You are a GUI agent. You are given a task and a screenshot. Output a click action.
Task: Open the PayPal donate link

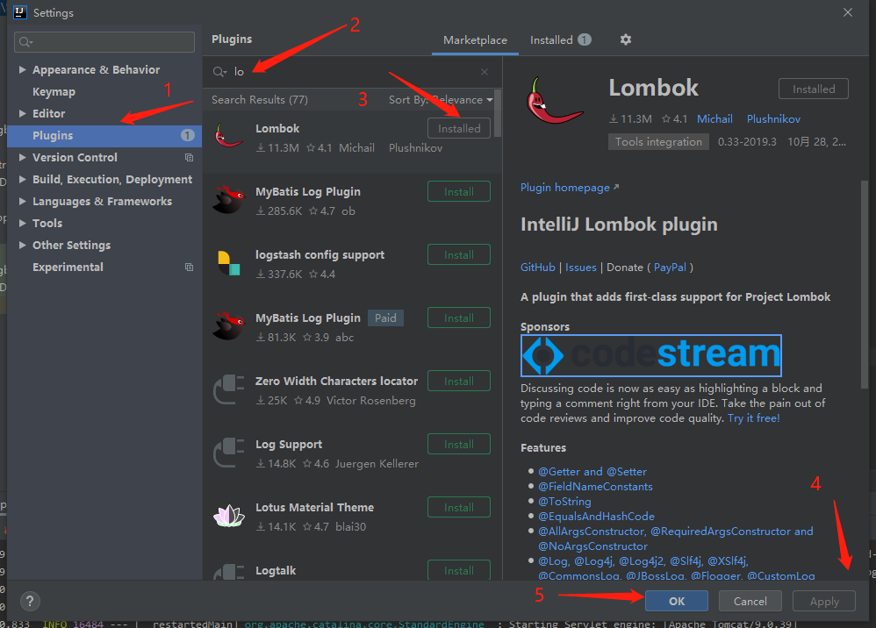[670, 268]
